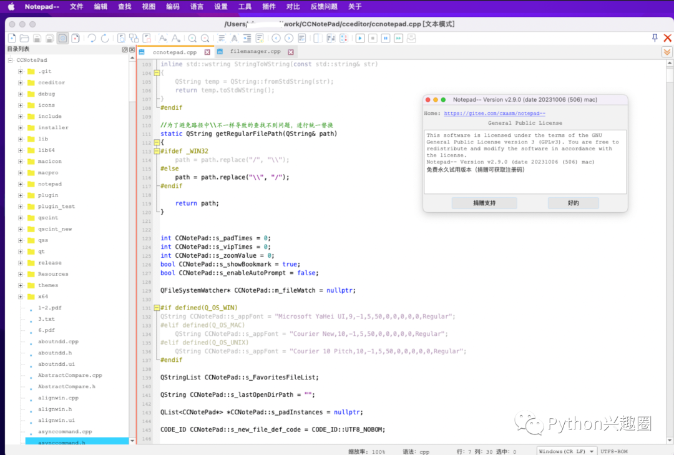Open the 编码 menu

click(172, 6)
